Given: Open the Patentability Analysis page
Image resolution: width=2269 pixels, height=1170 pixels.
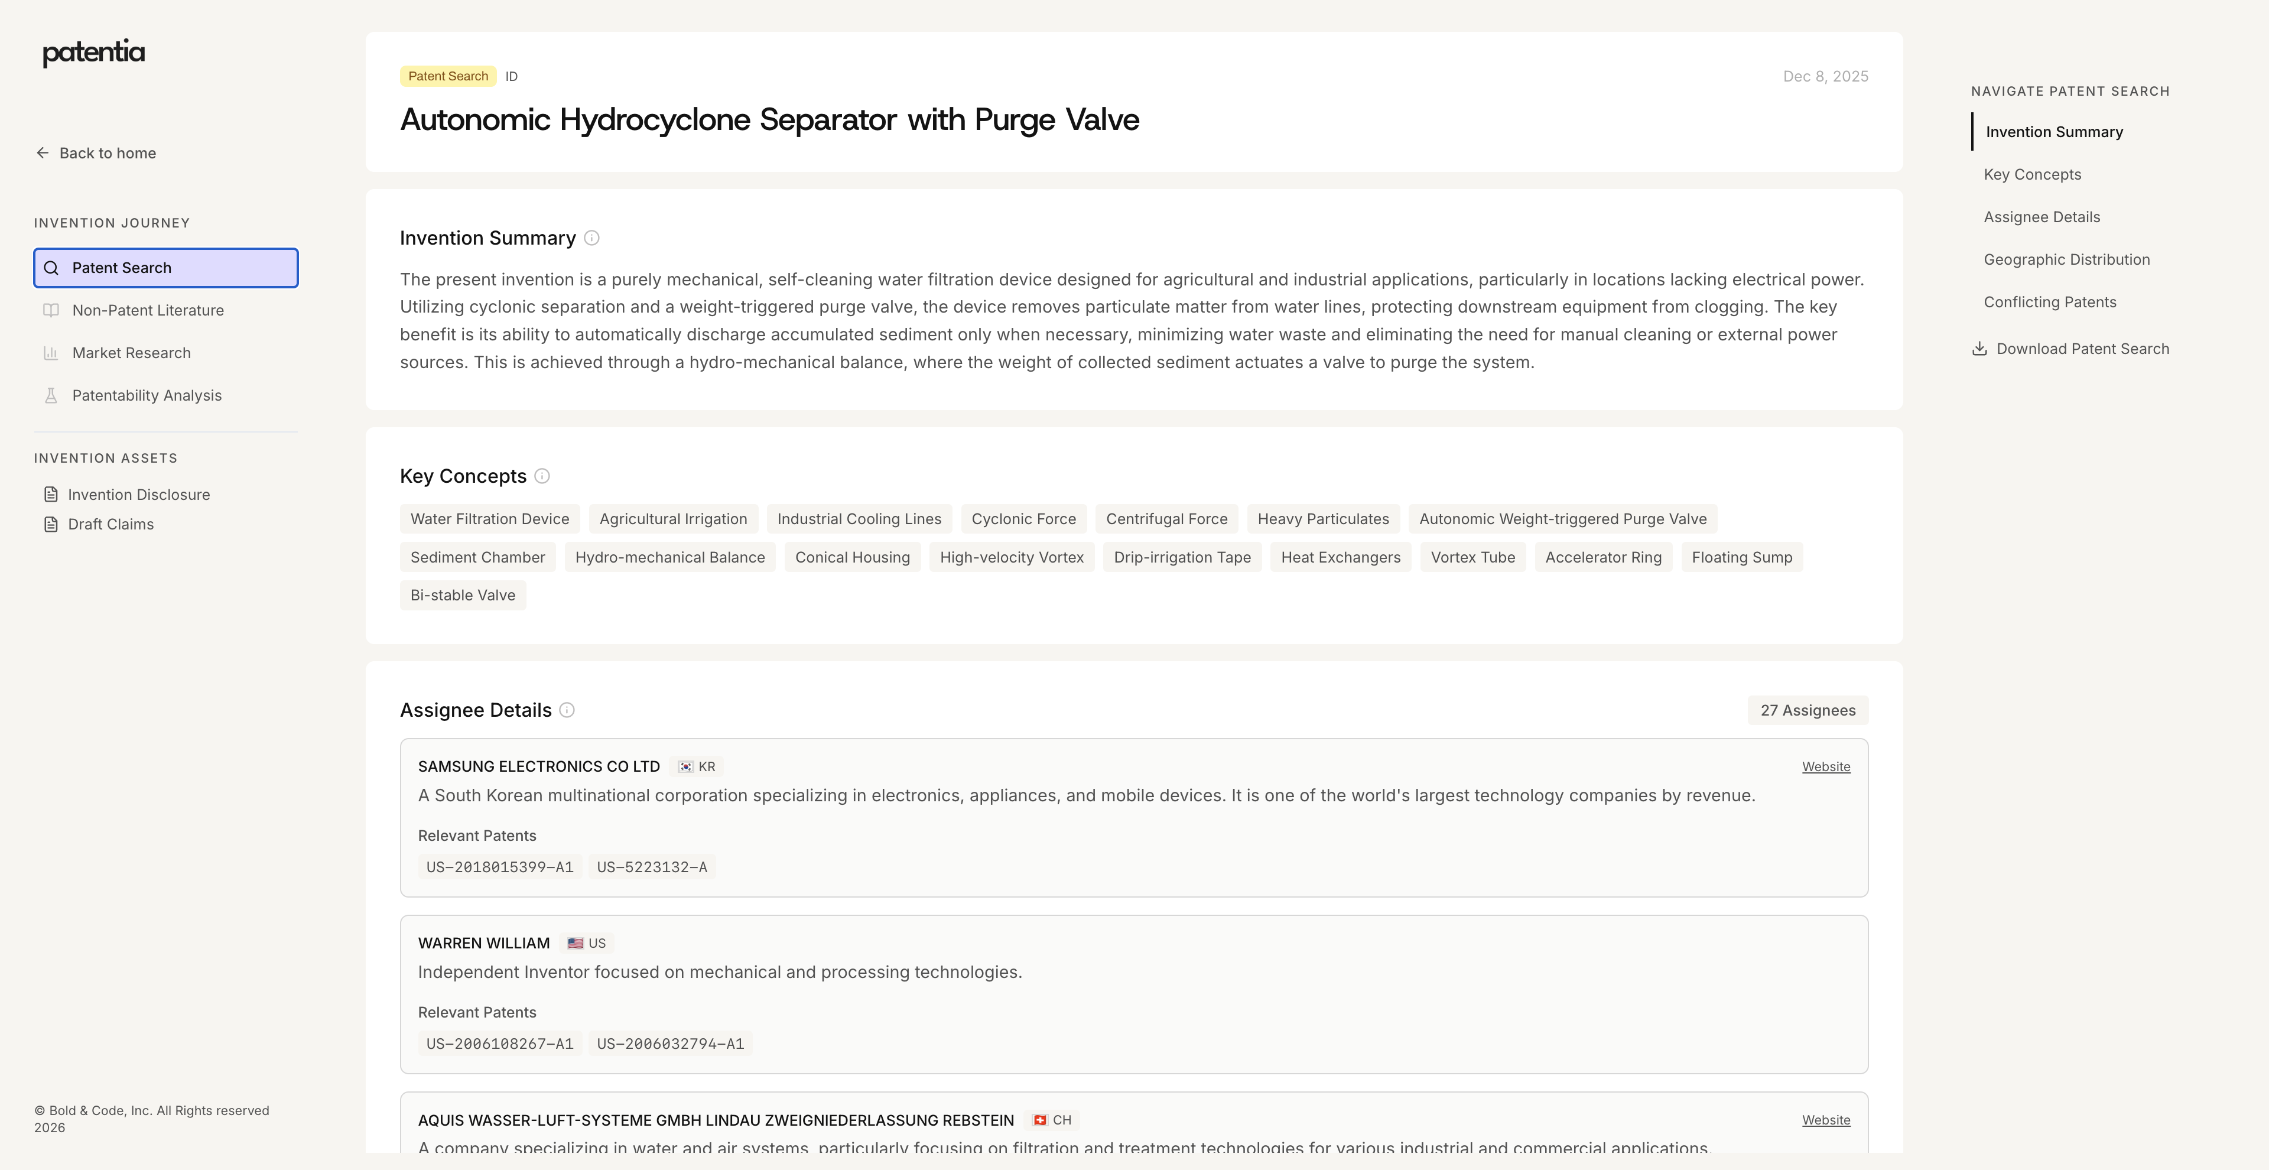Looking at the screenshot, I should 146,395.
